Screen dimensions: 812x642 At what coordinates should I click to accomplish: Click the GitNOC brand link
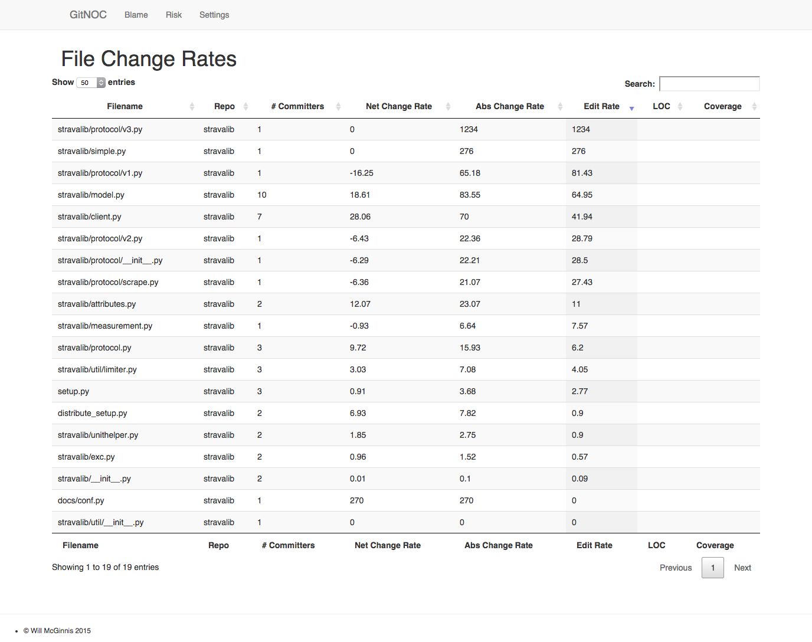click(x=88, y=15)
